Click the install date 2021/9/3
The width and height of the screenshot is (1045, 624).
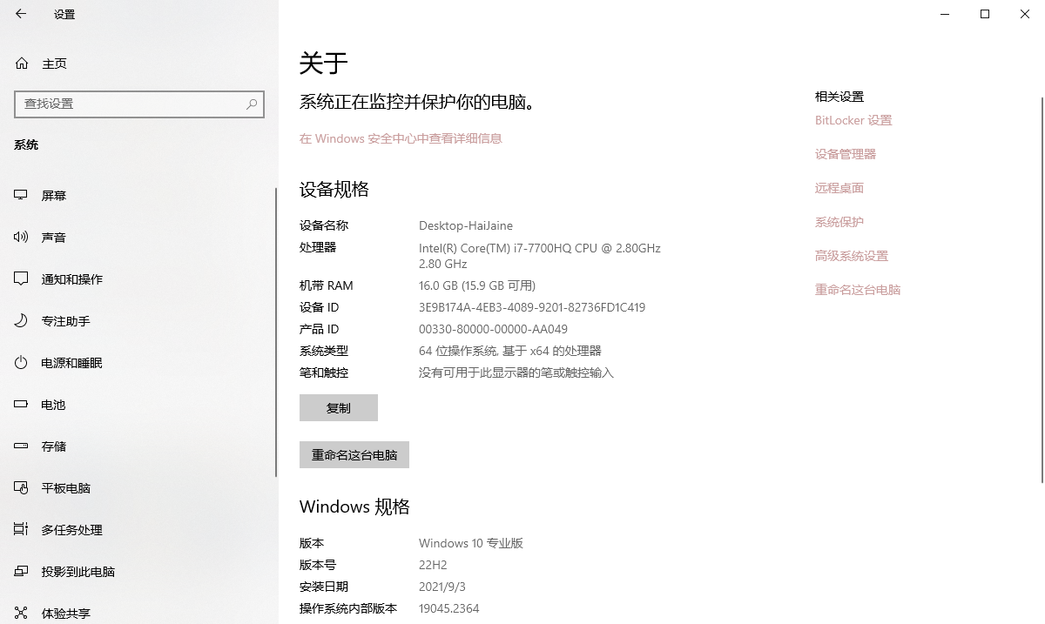(442, 587)
